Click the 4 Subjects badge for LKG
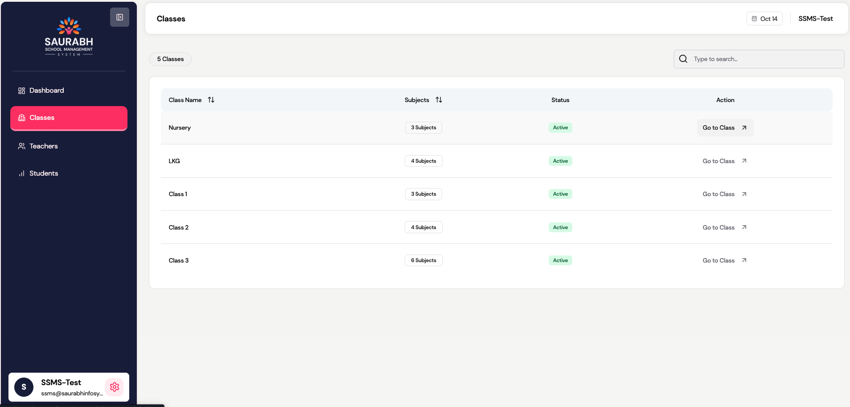Image resolution: width=850 pixels, height=407 pixels. (x=423, y=161)
